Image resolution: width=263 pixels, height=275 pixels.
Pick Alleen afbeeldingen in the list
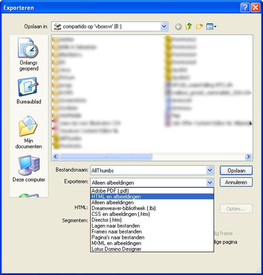152,202
